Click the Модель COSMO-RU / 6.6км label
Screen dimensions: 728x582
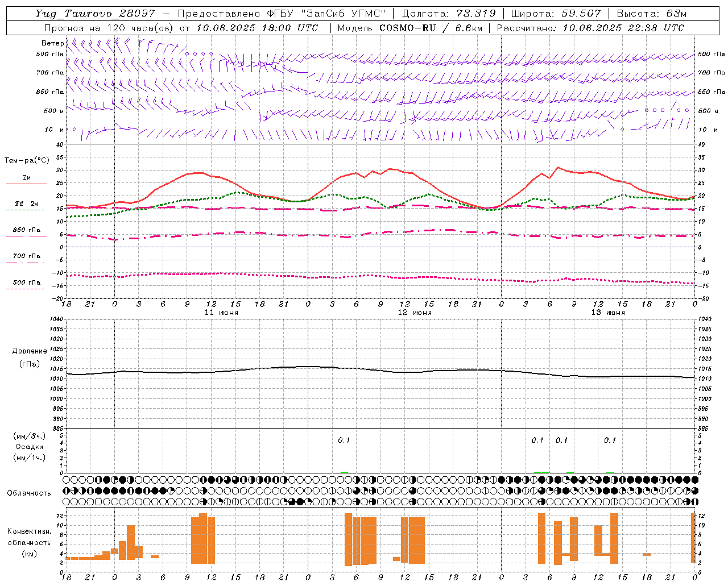click(410, 28)
